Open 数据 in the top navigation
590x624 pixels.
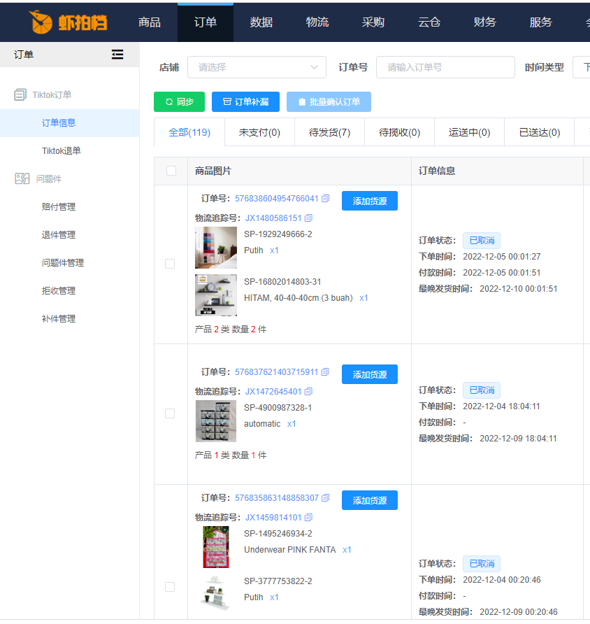(261, 22)
